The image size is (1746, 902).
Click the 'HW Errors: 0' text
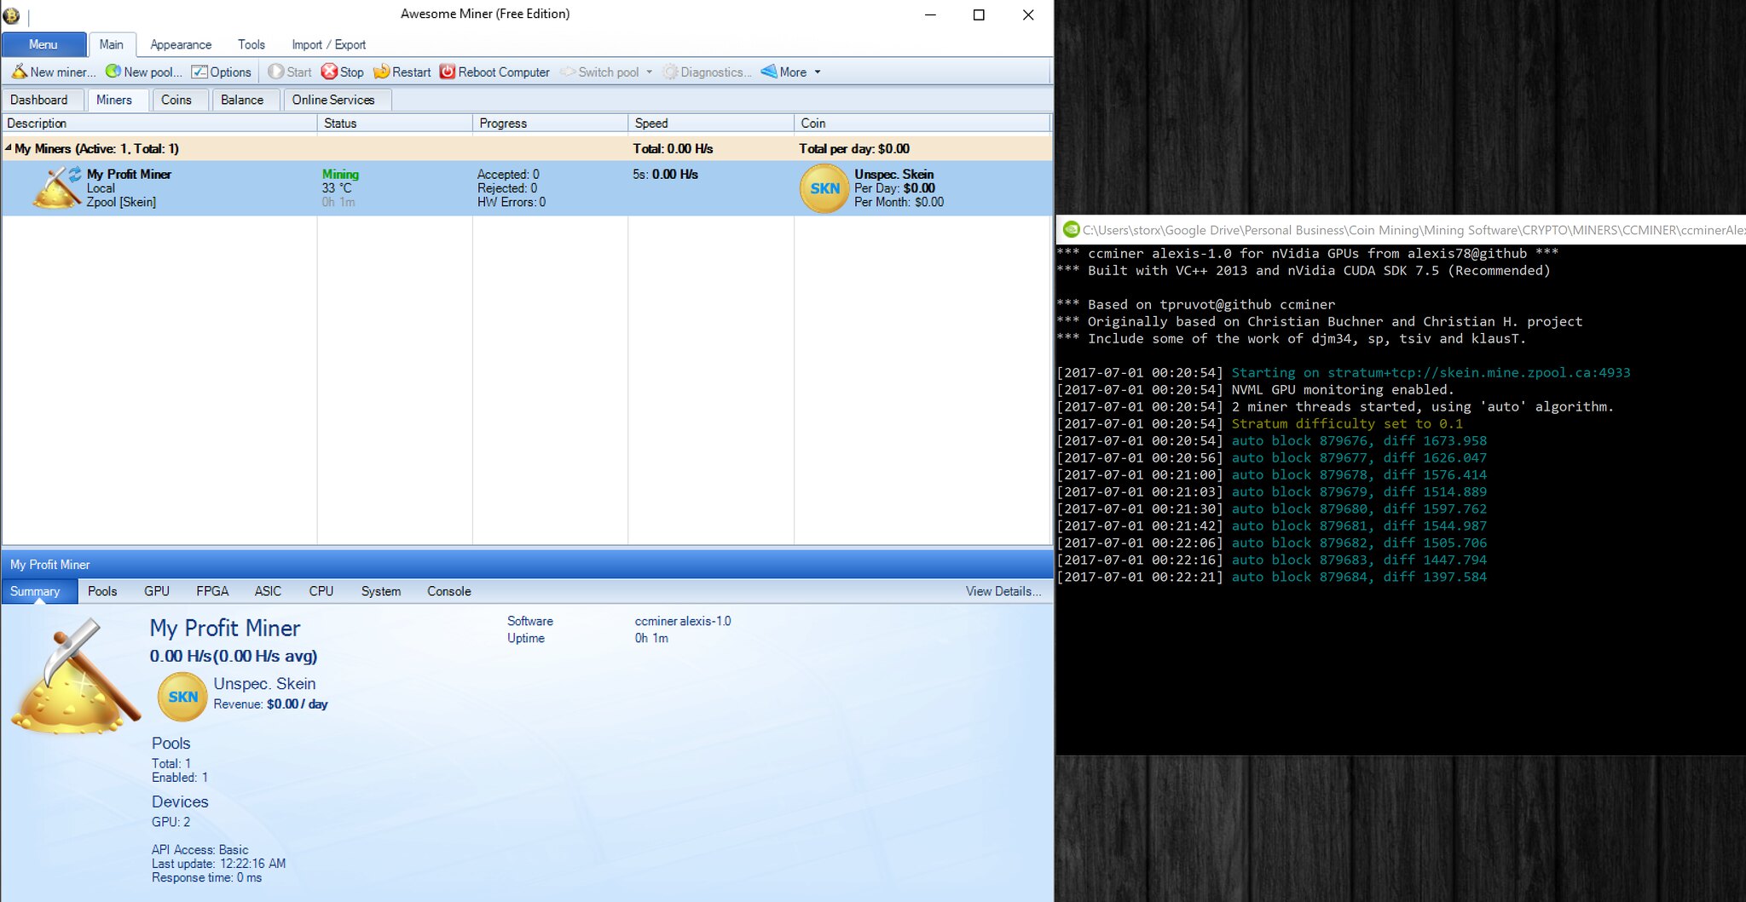[512, 202]
